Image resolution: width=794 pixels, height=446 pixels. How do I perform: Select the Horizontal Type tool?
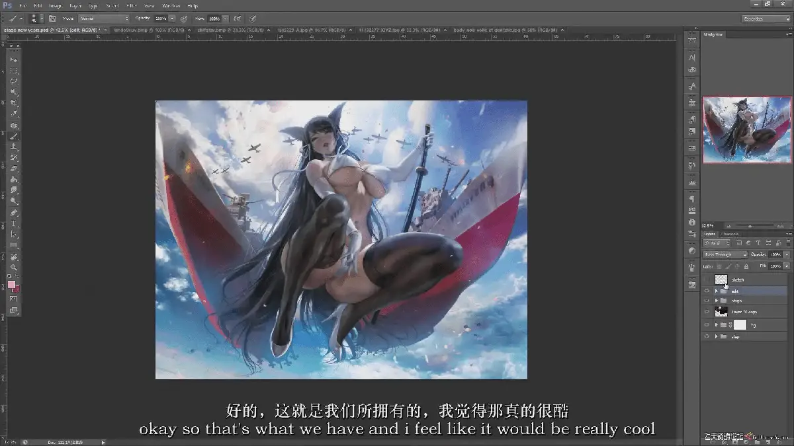point(14,223)
